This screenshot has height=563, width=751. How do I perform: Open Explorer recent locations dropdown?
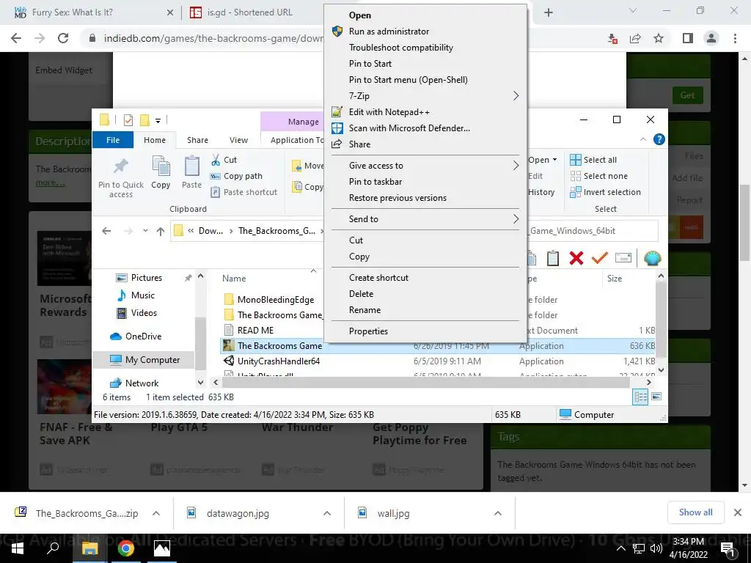click(x=145, y=231)
